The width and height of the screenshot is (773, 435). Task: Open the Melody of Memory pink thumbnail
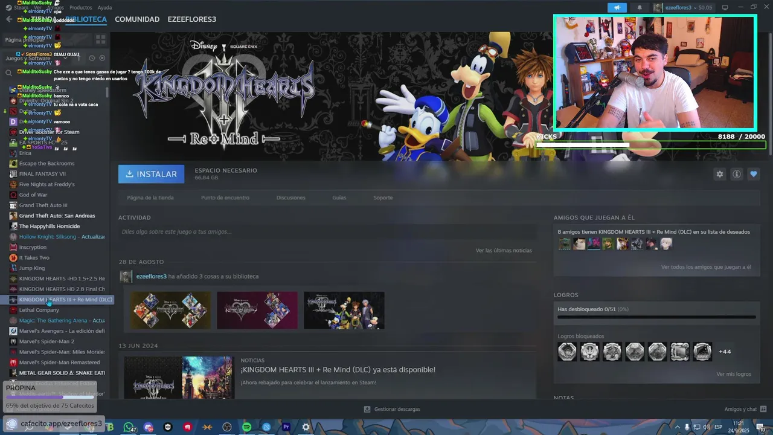(257, 311)
